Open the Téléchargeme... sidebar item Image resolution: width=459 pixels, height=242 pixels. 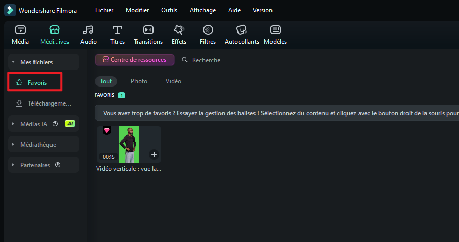tap(44, 103)
